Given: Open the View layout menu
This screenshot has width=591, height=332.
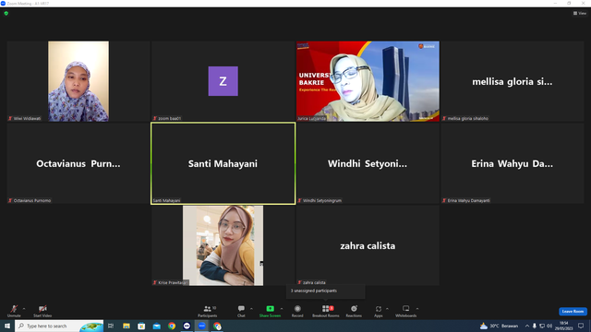Looking at the screenshot, I should 580,13.
